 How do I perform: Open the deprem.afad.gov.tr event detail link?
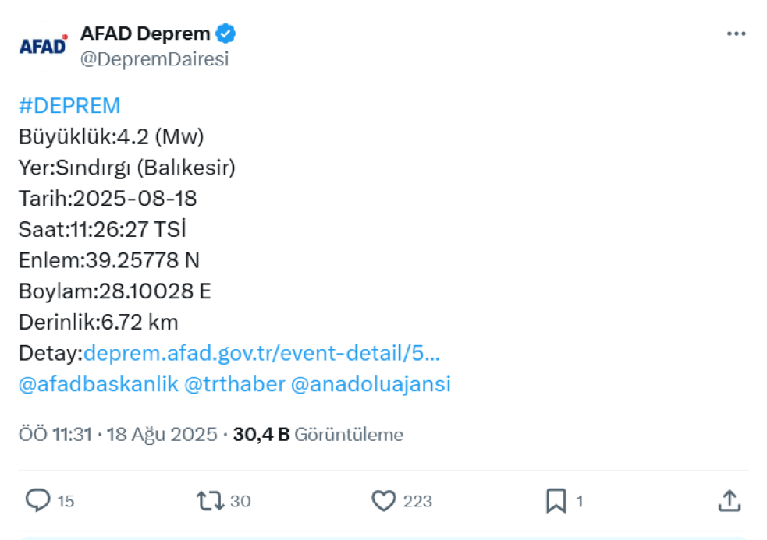click(x=261, y=353)
